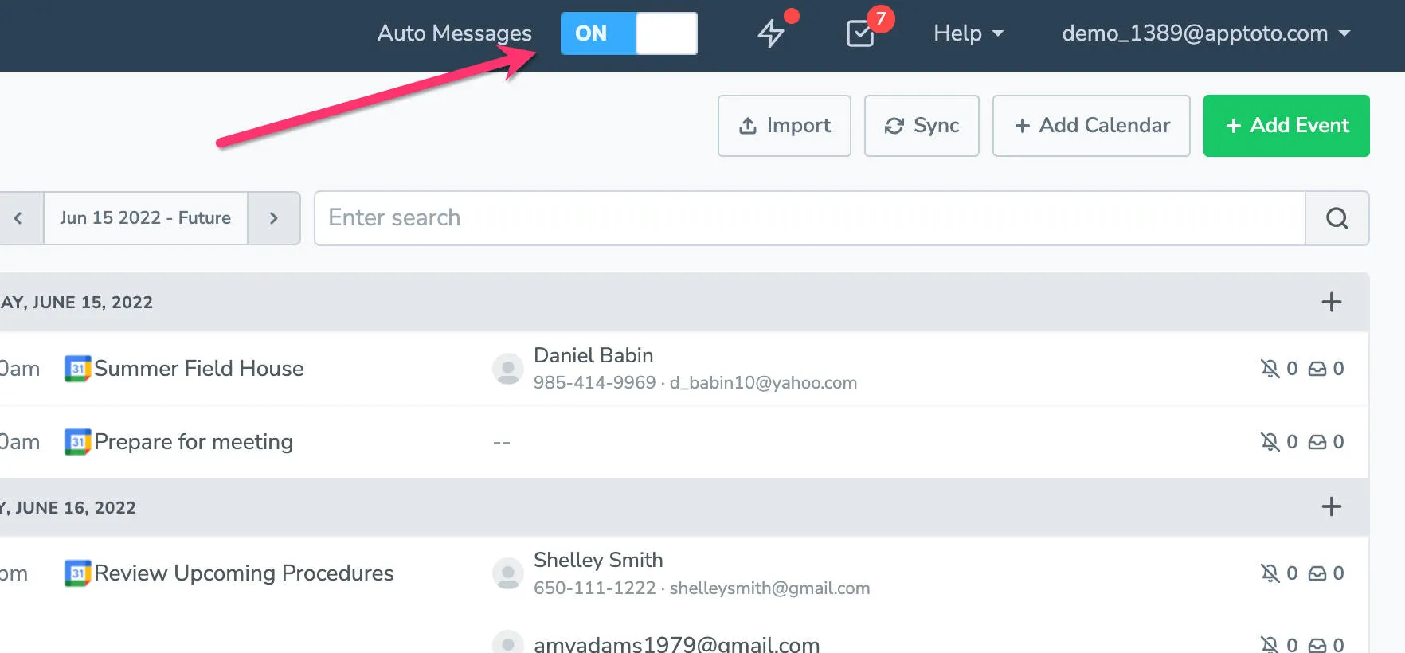Click the -- participant placeholder for Prepare for meeting
Viewport: 1405px width, 653px height.
tap(502, 443)
